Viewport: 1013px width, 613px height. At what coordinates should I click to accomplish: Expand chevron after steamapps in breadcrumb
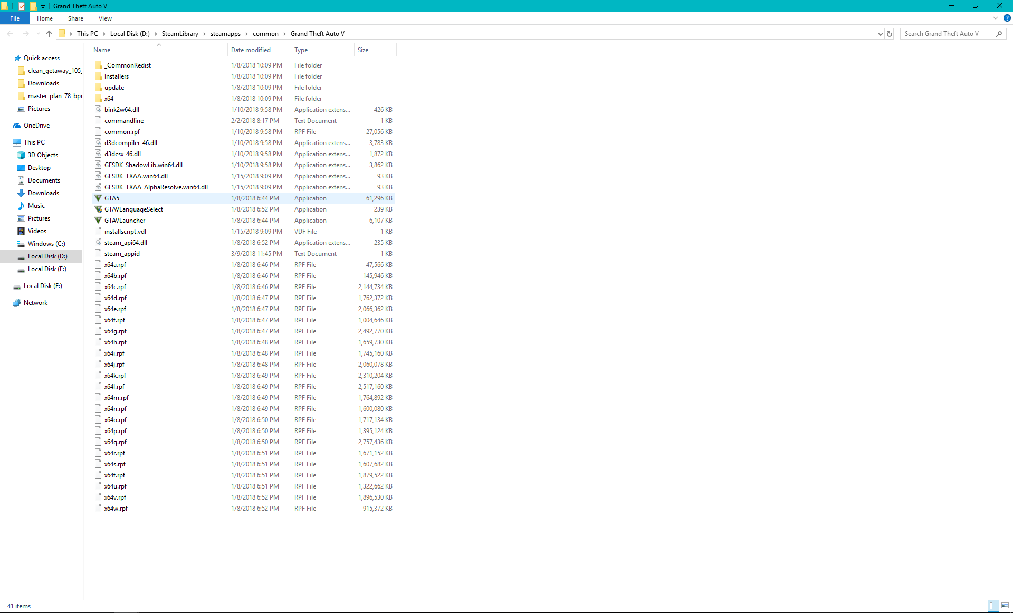click(246, 34)
